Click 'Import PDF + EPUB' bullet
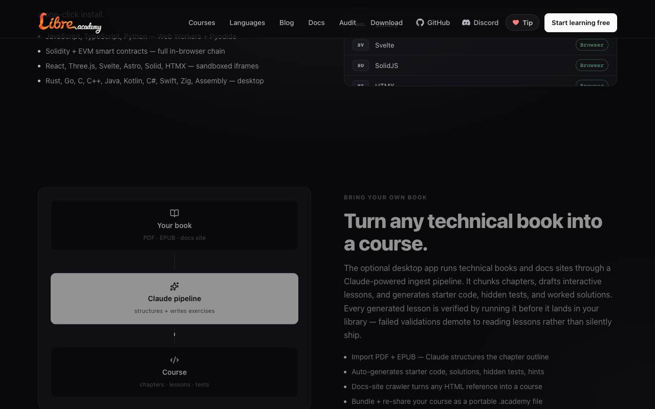The height and width of the screenshot is (409, 655). point(450,357)
